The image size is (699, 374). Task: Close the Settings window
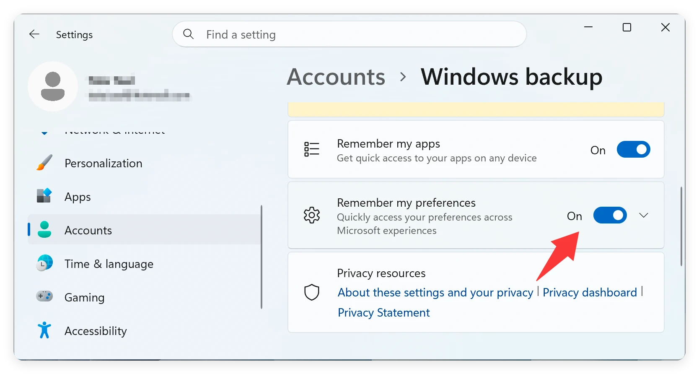pyautogui.click(x=665, y=27)
